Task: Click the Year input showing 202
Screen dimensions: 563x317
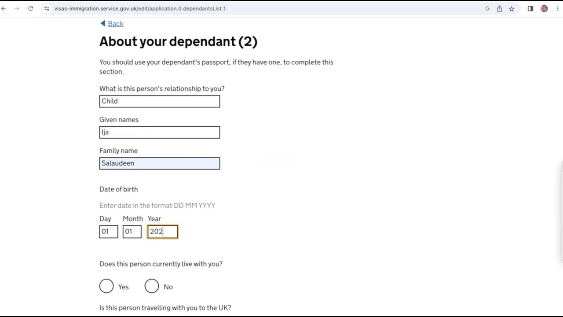Action: coord(163,232)
